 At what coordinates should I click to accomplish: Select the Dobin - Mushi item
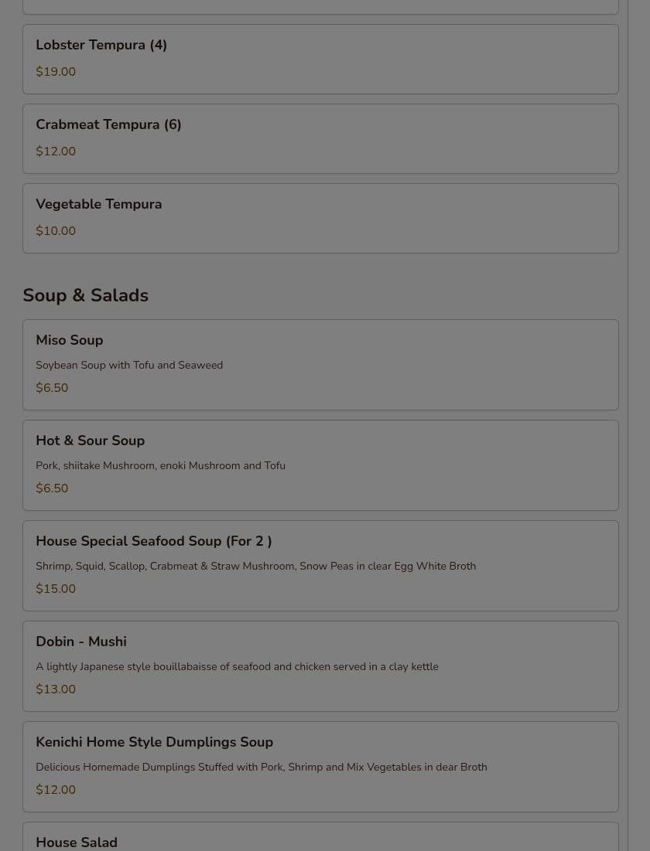click(320, 666)
